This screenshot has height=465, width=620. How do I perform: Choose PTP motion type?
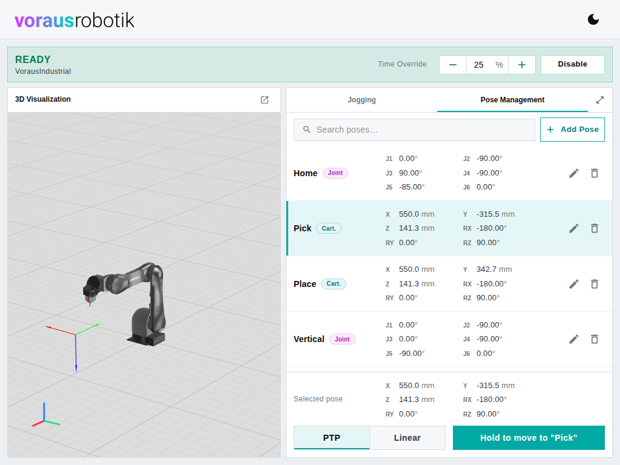click(x=331, y=438)
